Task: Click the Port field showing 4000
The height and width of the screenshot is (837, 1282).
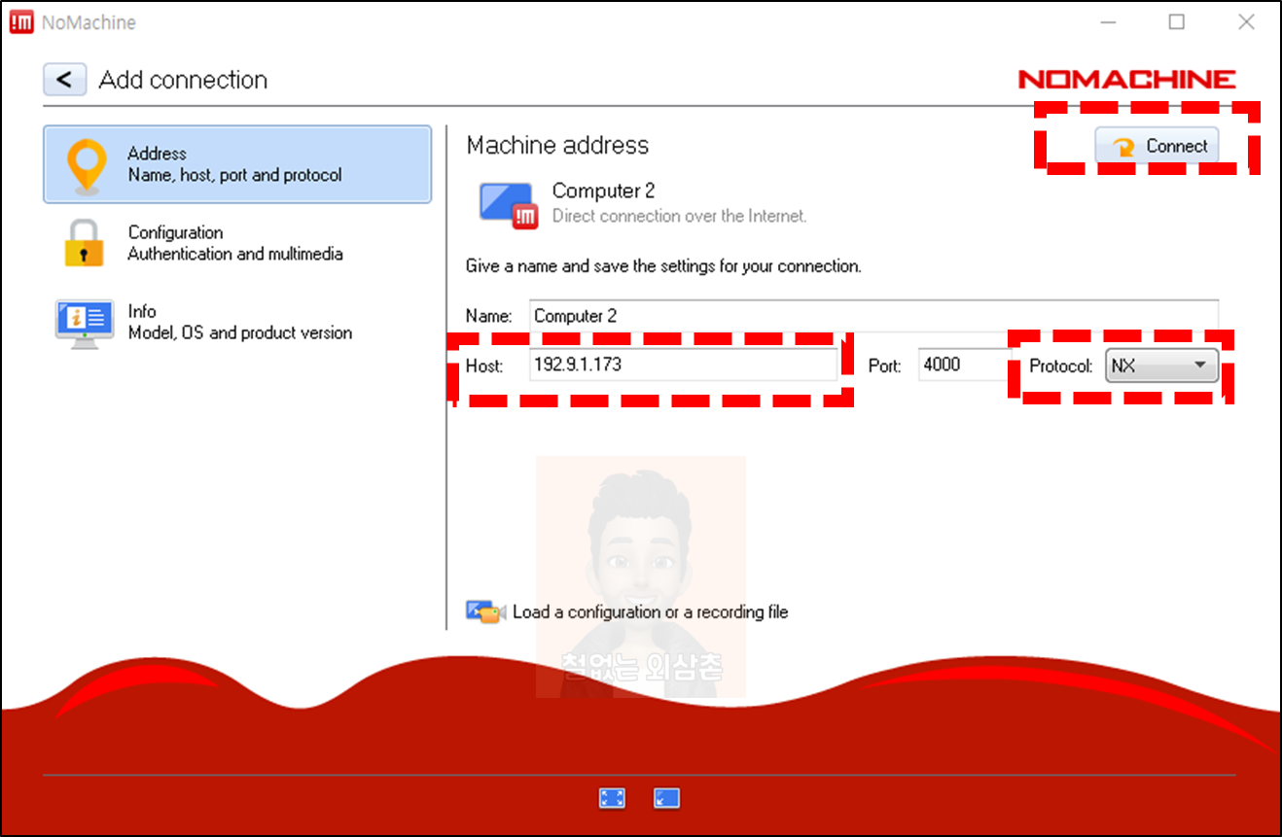Action: [x=964, y=365]
